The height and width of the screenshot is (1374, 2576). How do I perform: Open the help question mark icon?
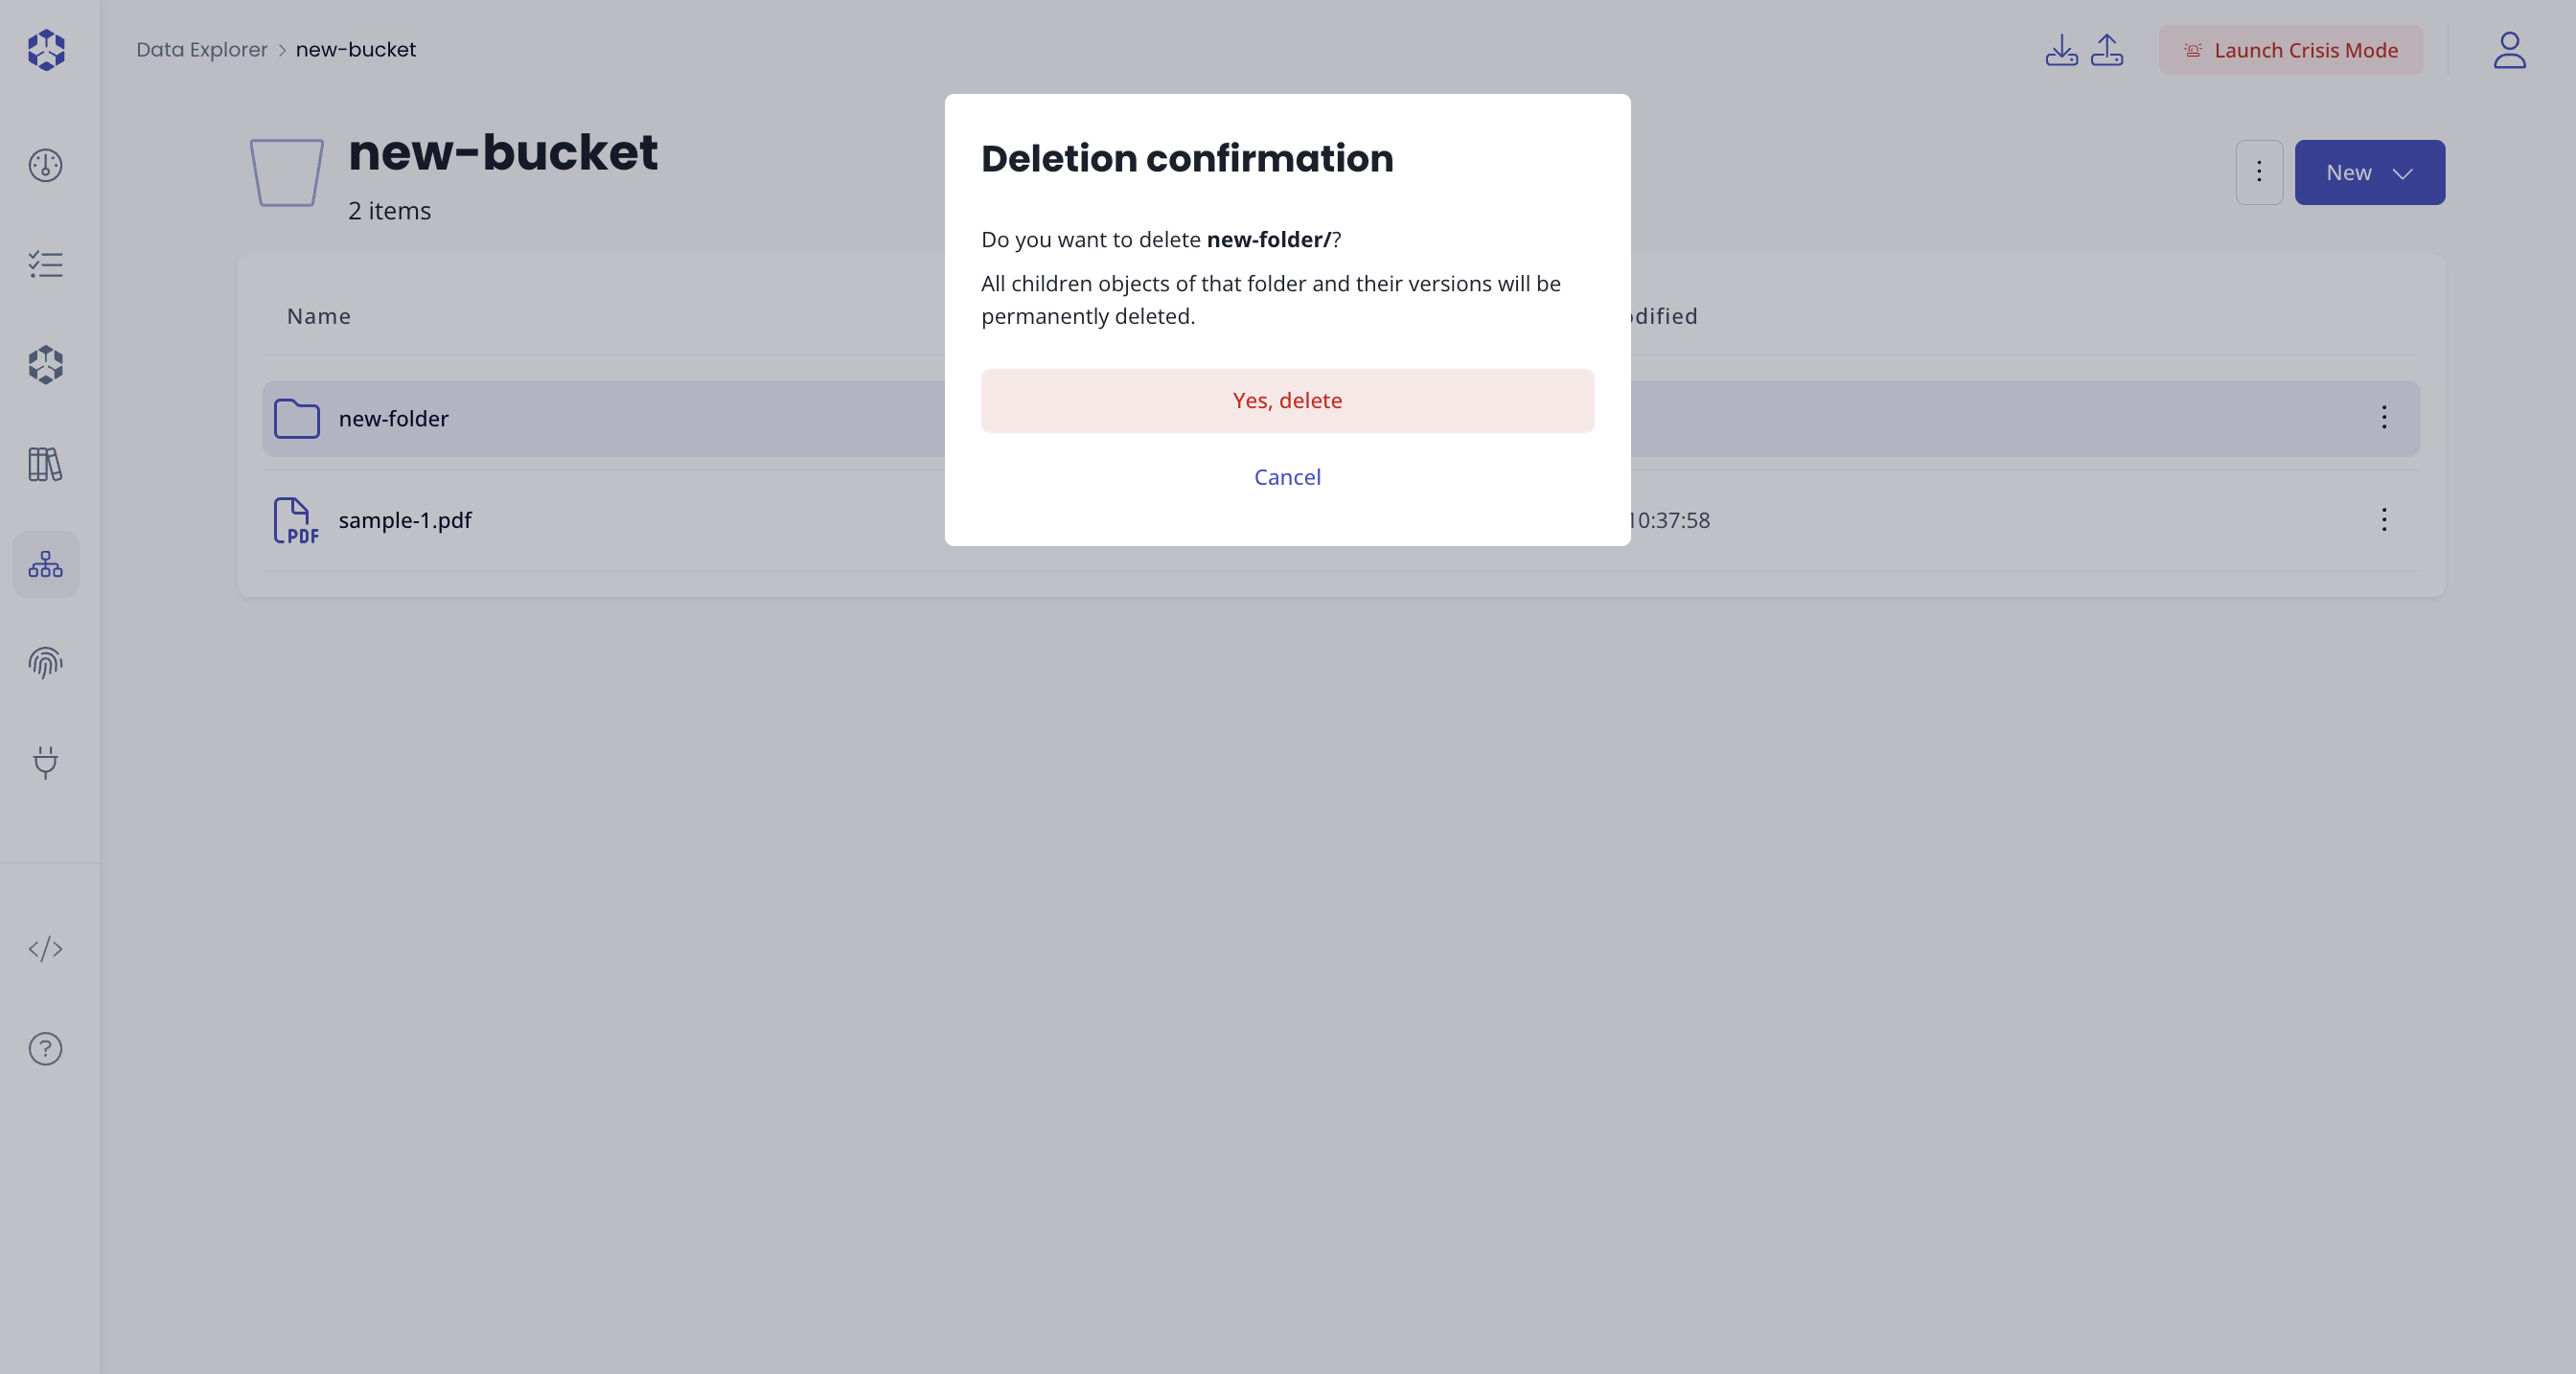point(45,1048)
